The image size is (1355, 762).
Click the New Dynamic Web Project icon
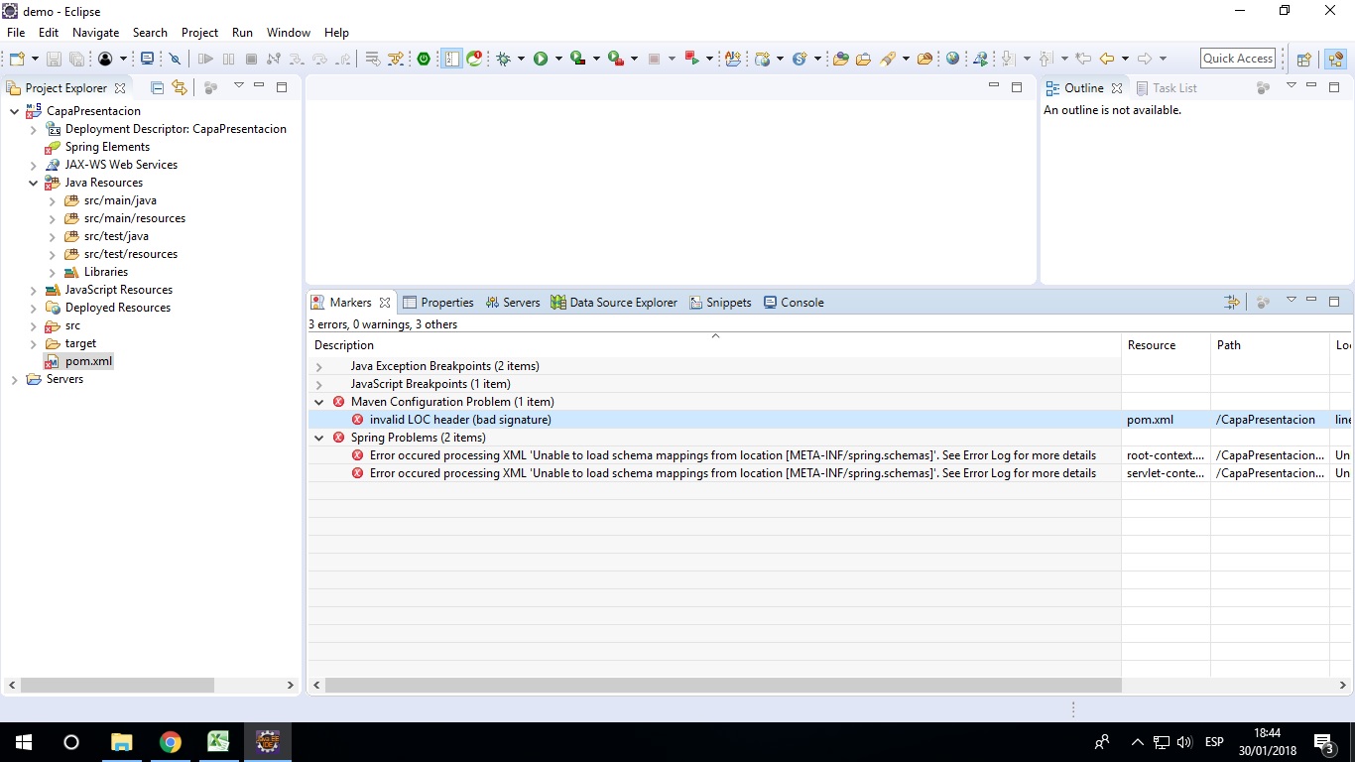[x=763, y=59]
